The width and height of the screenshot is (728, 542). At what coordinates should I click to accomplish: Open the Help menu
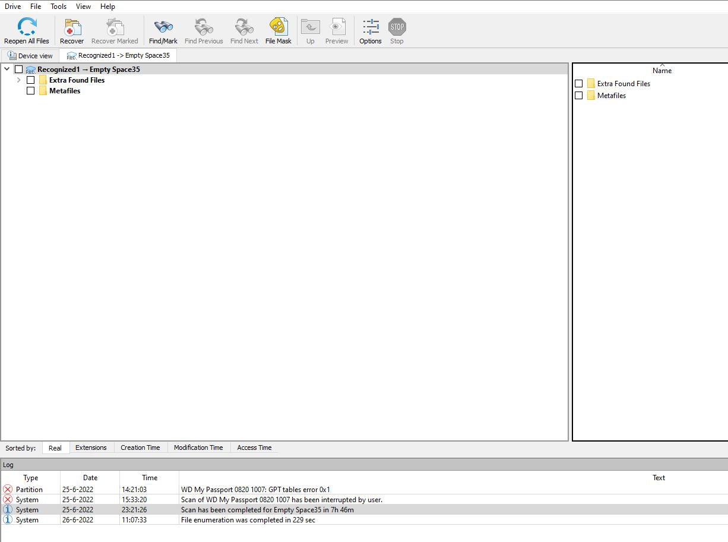pyautogui.click(x=107, y=7)
